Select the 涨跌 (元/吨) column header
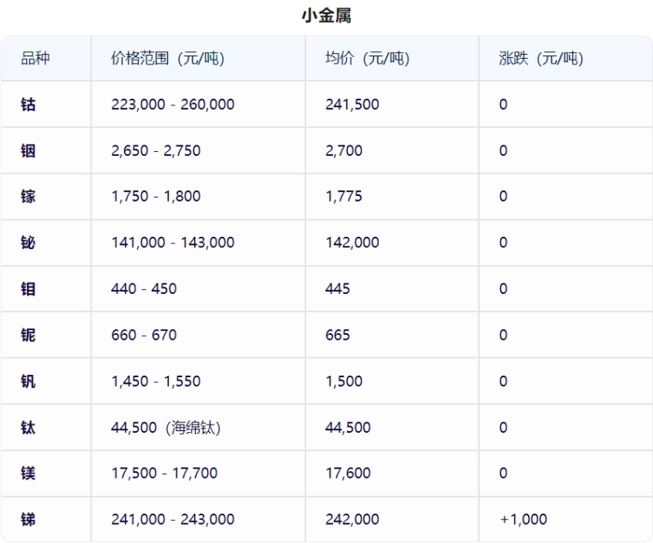653x543 pixels. click(x=541, y=59)
